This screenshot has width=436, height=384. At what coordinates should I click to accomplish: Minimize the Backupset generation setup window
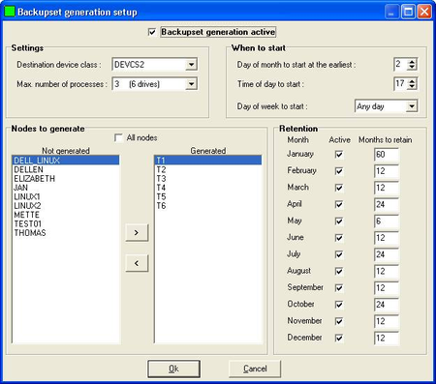(x=392, y=12)
